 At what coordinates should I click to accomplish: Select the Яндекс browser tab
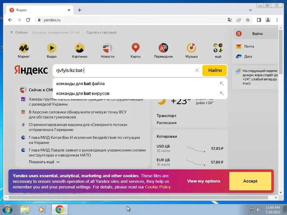[40, 10]
